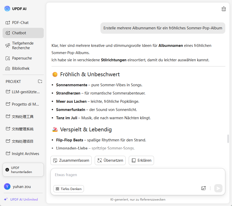
Task: Click the clear chat broom icon
Action: point(224,9)
